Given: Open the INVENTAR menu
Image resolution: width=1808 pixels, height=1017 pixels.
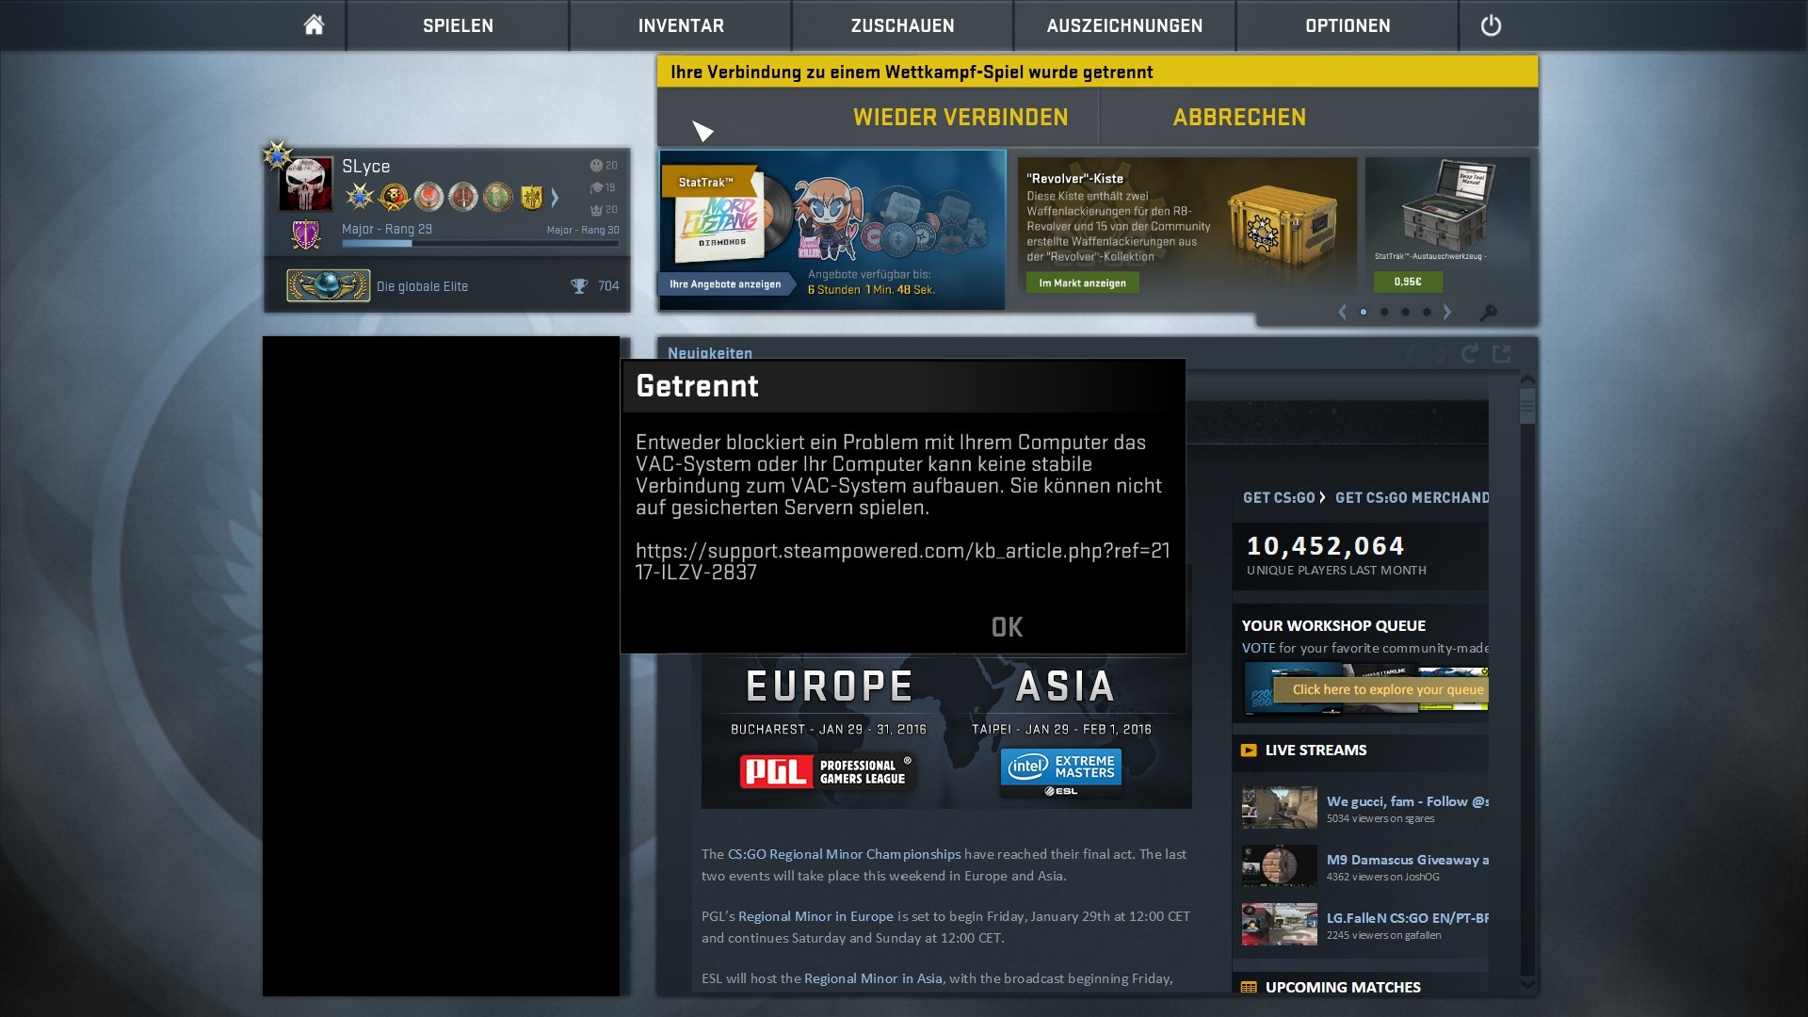Looking at the screenshot, I should point(681,25).
